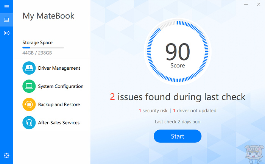Open Driver Management label
Viewport: 265px width, 164px height.
[x=59, y=68]
